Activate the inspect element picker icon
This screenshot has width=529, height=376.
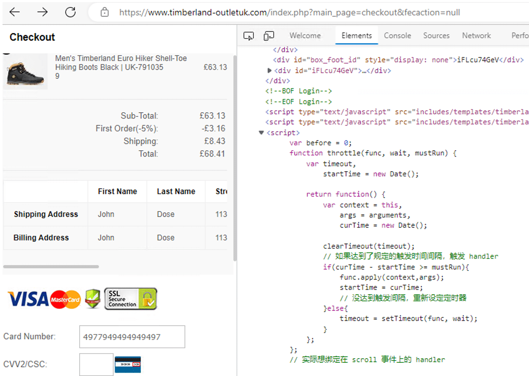(x=248, y=36)
